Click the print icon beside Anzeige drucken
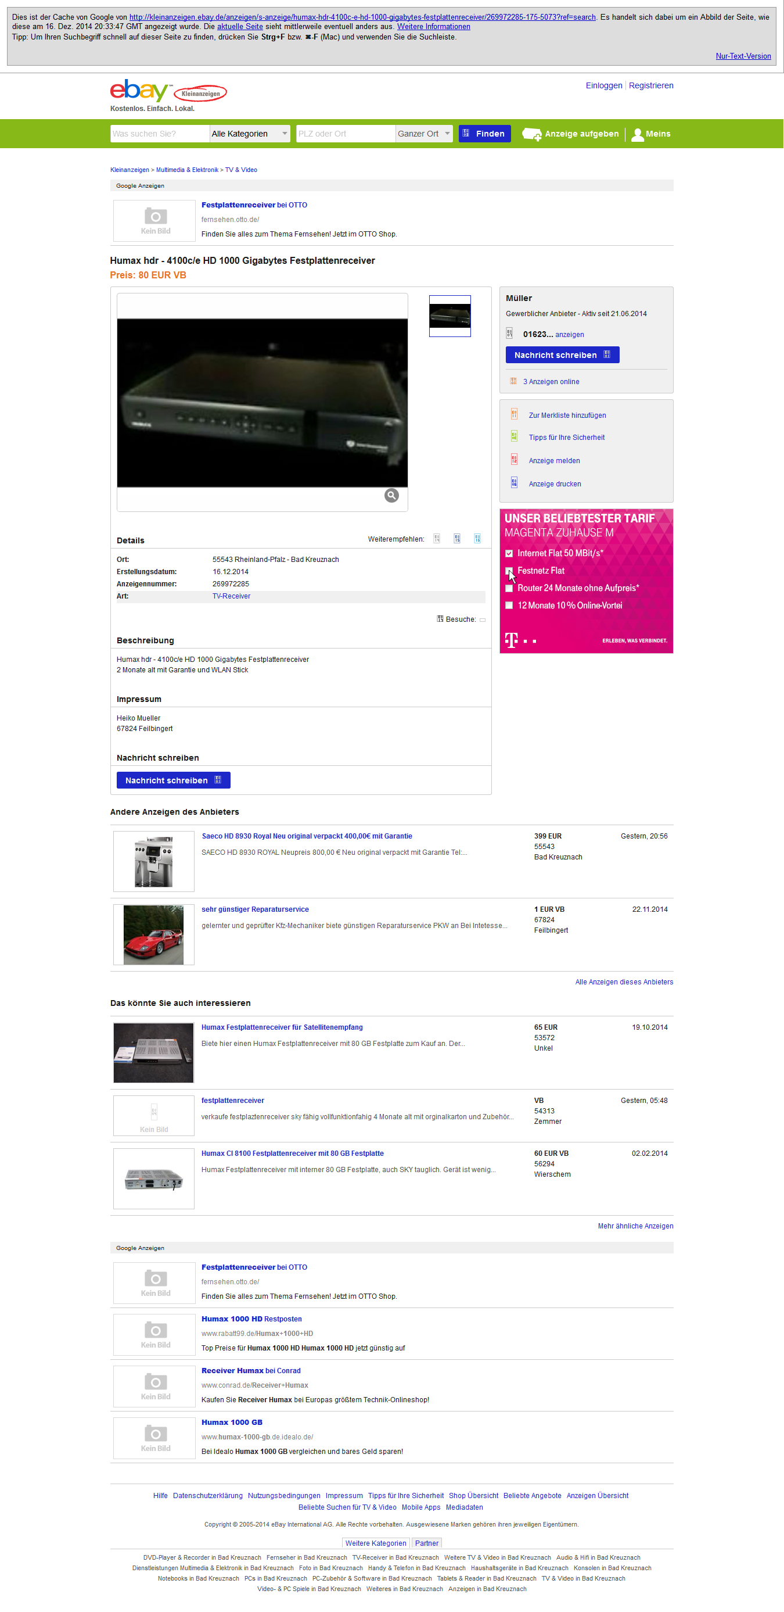784x1612 pixels. [x=514, y=483]
